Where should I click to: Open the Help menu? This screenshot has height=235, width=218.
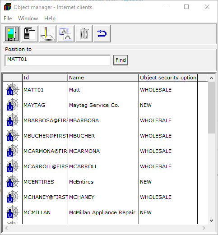(50, 18)
